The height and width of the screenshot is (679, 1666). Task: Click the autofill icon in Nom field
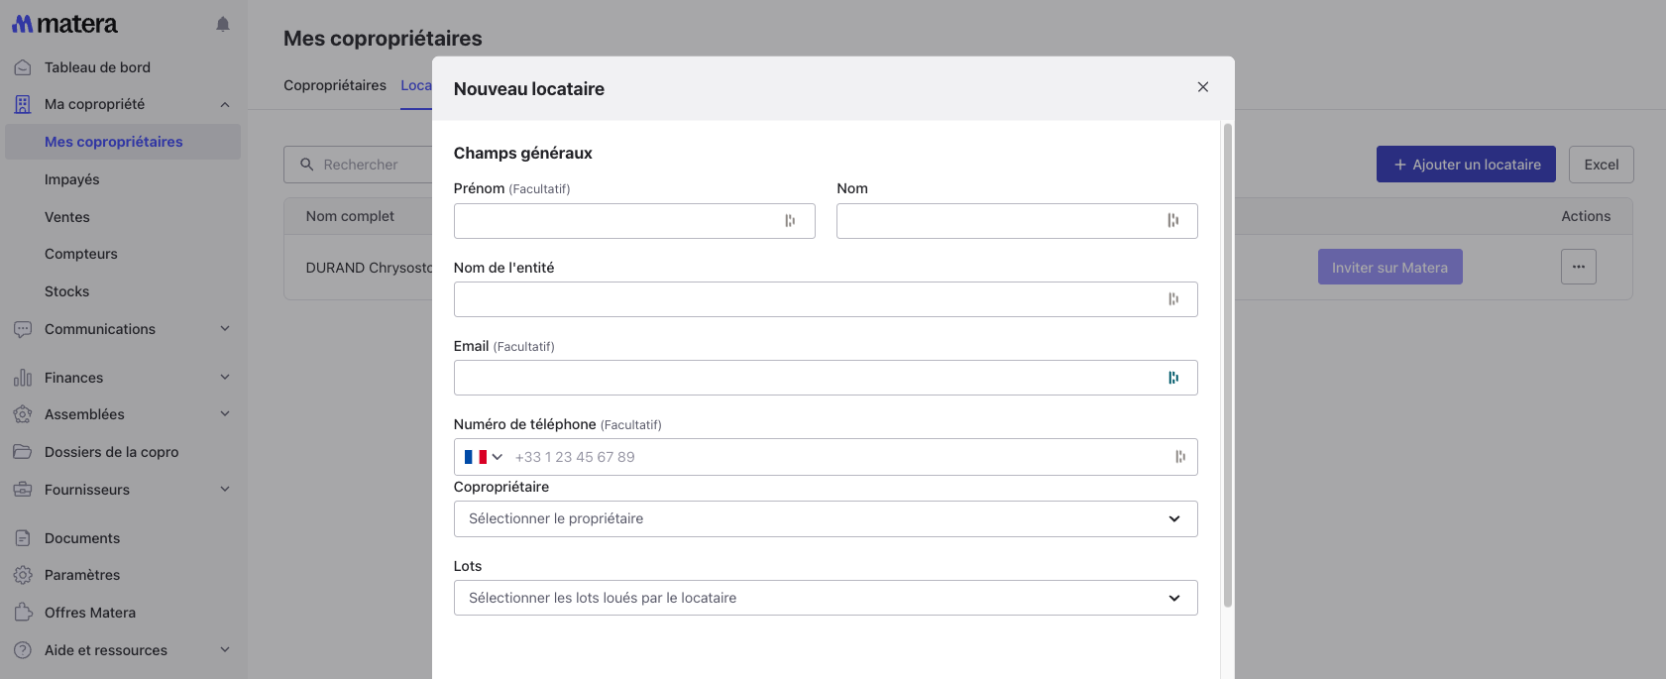pyautogui.click(x=1172, y=221)
